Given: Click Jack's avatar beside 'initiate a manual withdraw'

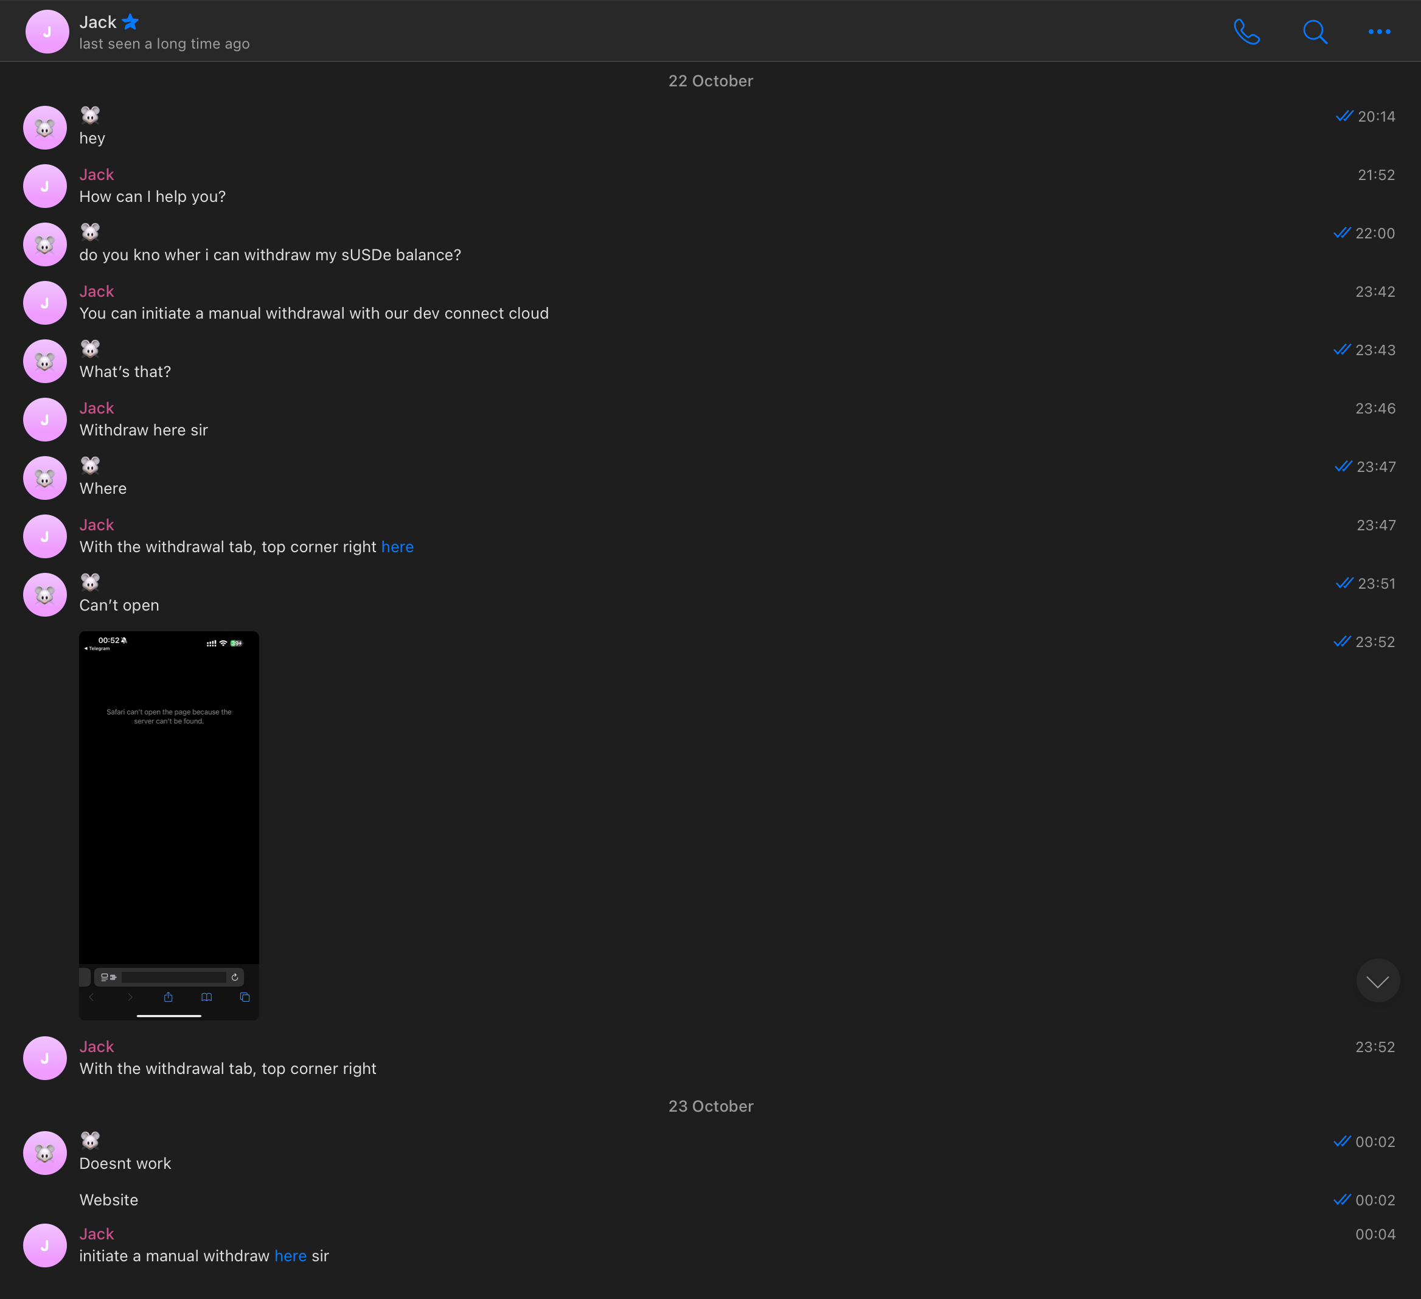Looking at the screenshot, I should [45, 1245].
